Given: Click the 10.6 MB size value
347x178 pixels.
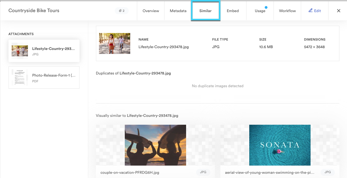Looking at the screenshot, I should 266,47.
